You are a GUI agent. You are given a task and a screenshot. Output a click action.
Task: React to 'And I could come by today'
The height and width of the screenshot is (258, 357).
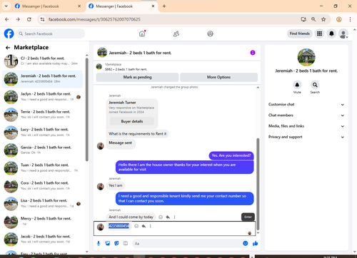[161, 217]
